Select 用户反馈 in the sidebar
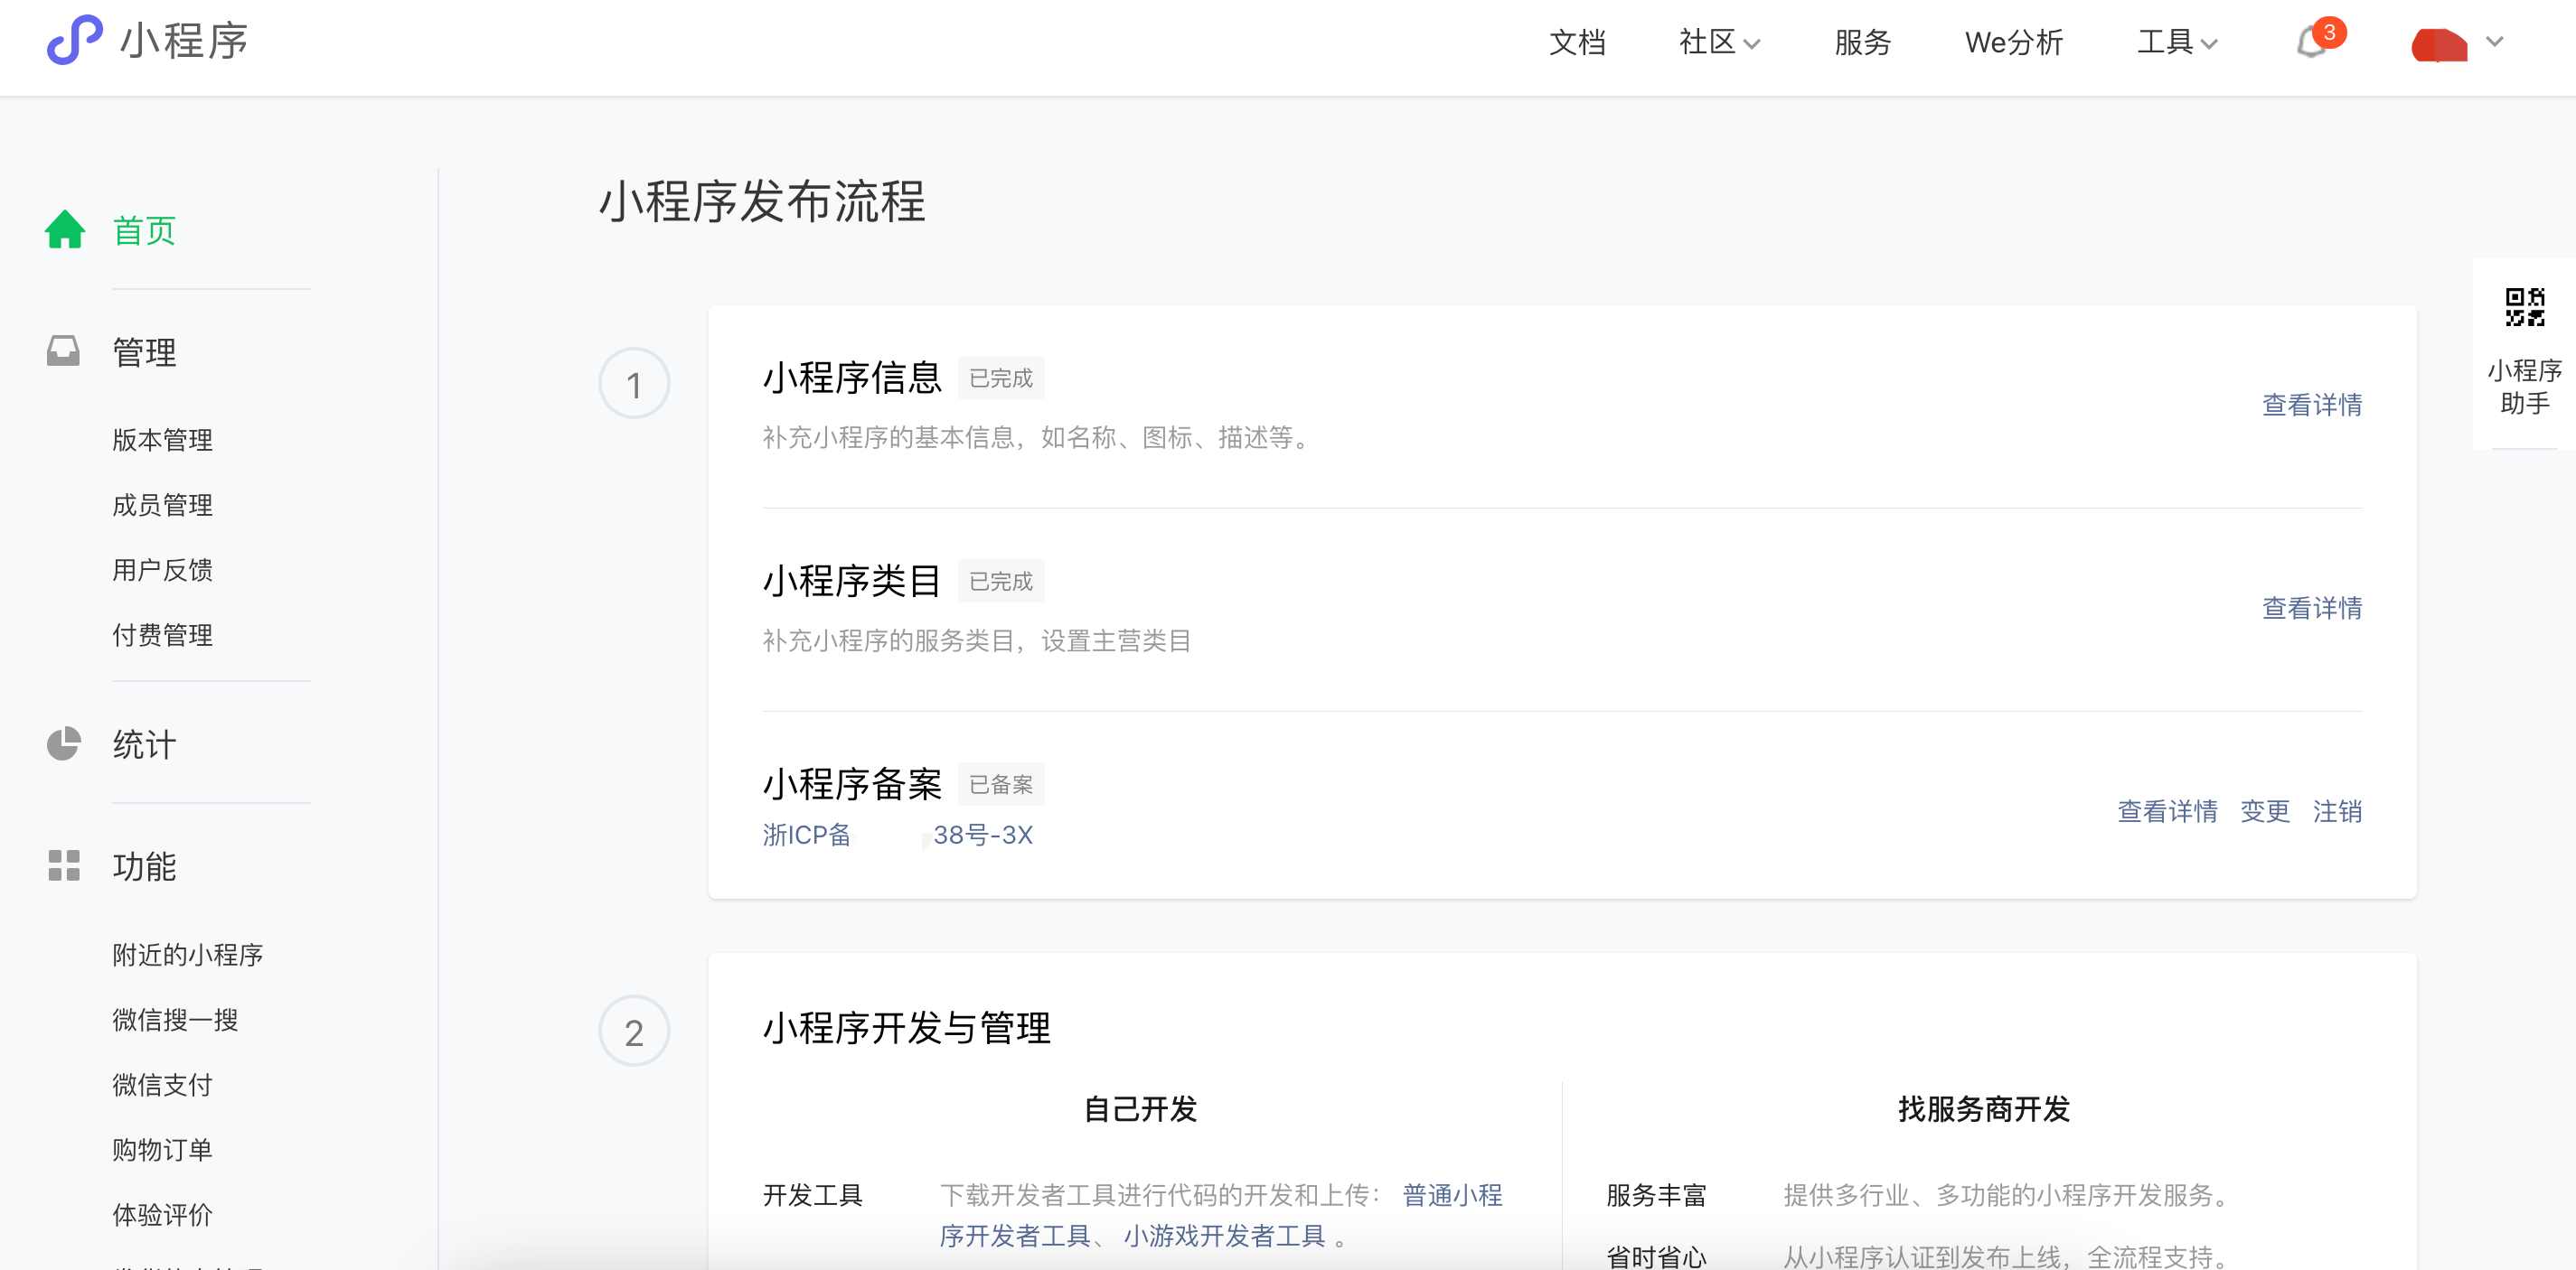This screenshot has height=1270, width=2576. (161, 568)
